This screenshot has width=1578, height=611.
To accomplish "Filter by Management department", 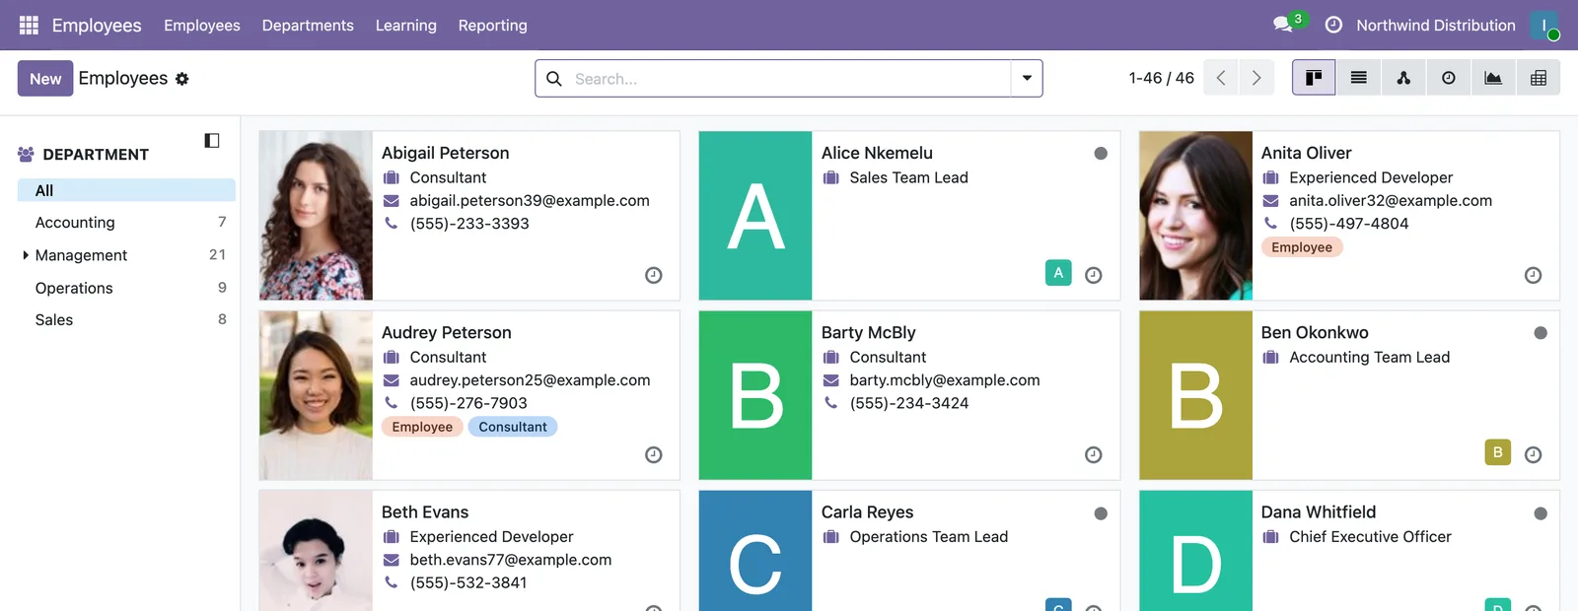I will [126, 255].
